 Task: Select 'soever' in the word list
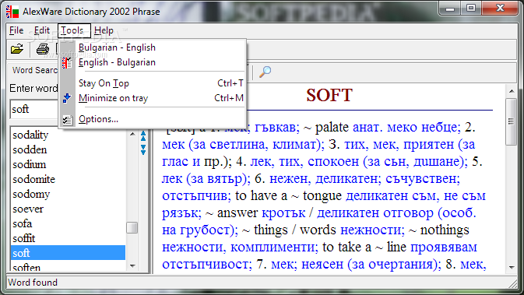pos(69,209)
